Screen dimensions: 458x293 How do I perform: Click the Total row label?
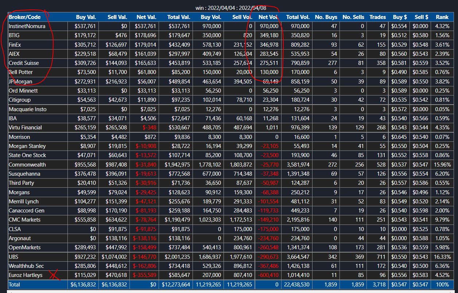[15, 284]
